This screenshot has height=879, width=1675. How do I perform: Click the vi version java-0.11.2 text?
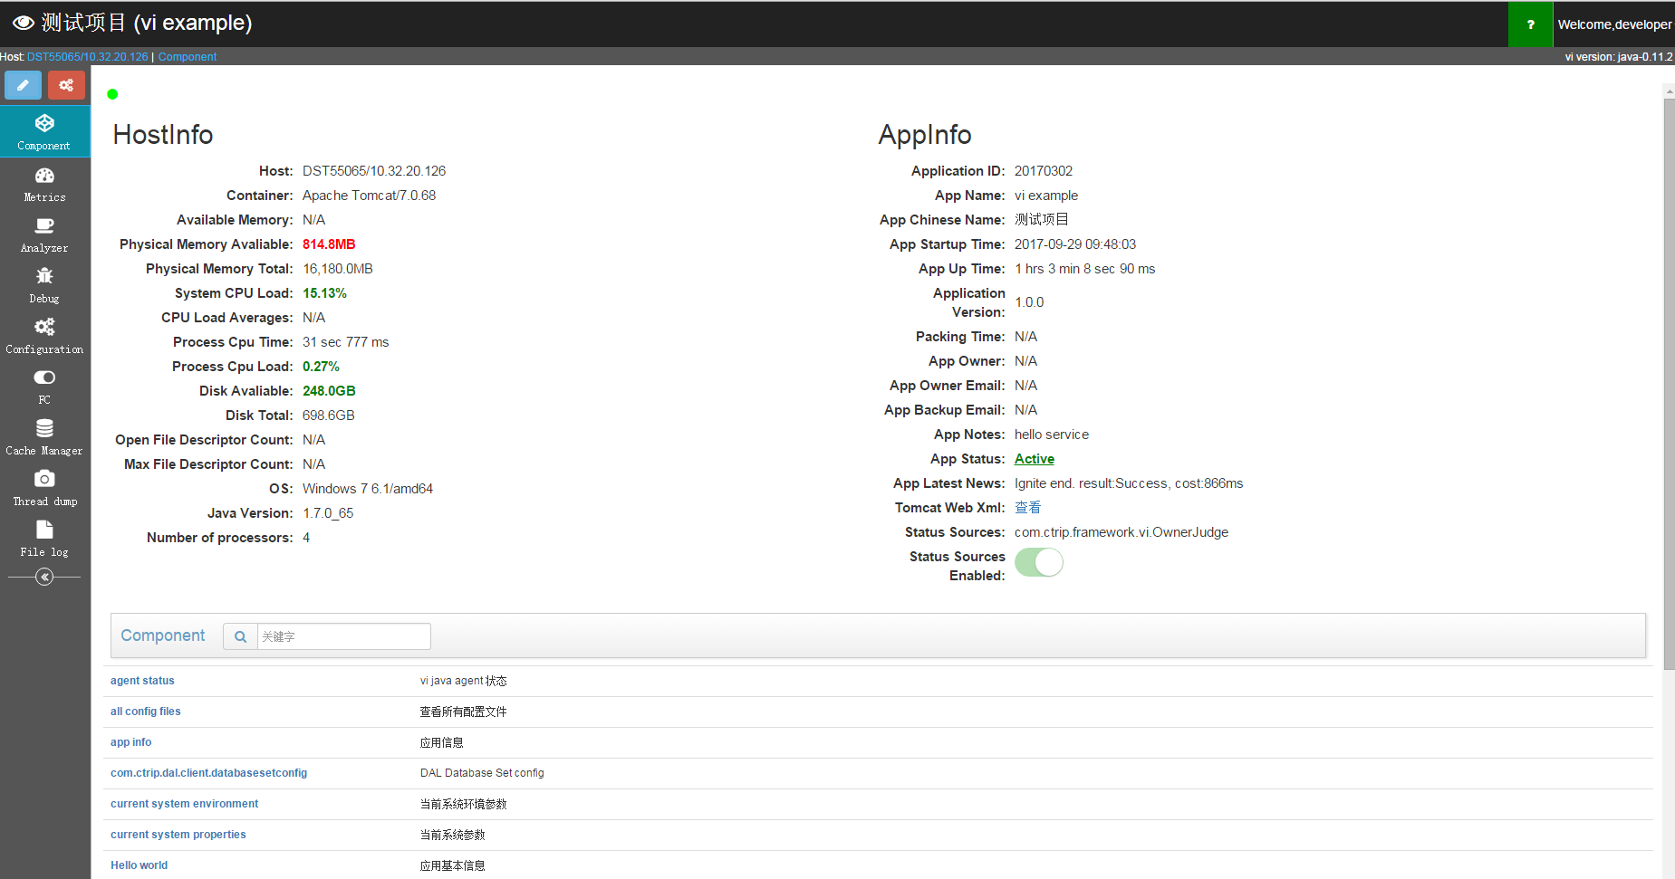tap(1619, 56)
